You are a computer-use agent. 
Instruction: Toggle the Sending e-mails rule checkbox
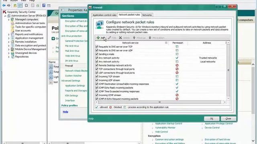pyautogui.click(x=97, y=54)
